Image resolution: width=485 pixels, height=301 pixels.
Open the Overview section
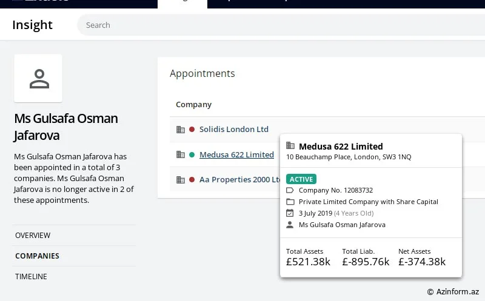click(33, 235)
